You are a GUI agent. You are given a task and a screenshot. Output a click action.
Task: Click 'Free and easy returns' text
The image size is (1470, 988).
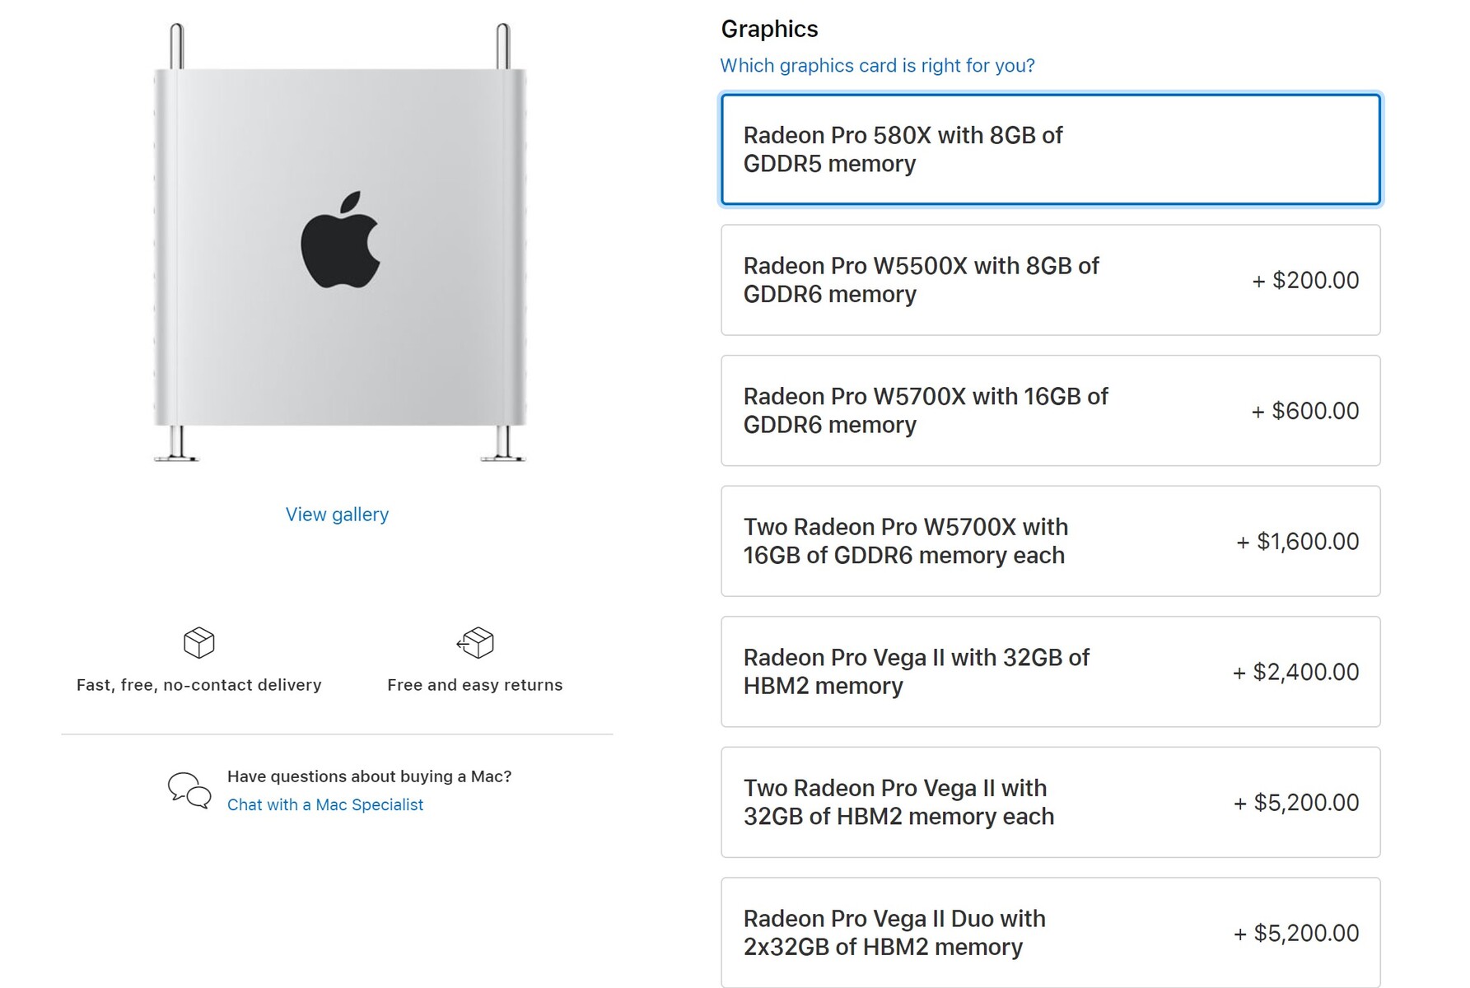point(475,685)
